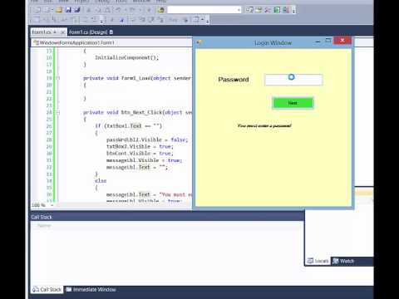Open the Properties Window toolbar icon
This screenshot has width=399, height=299.
pyautogui.click(x=259, y=10)
